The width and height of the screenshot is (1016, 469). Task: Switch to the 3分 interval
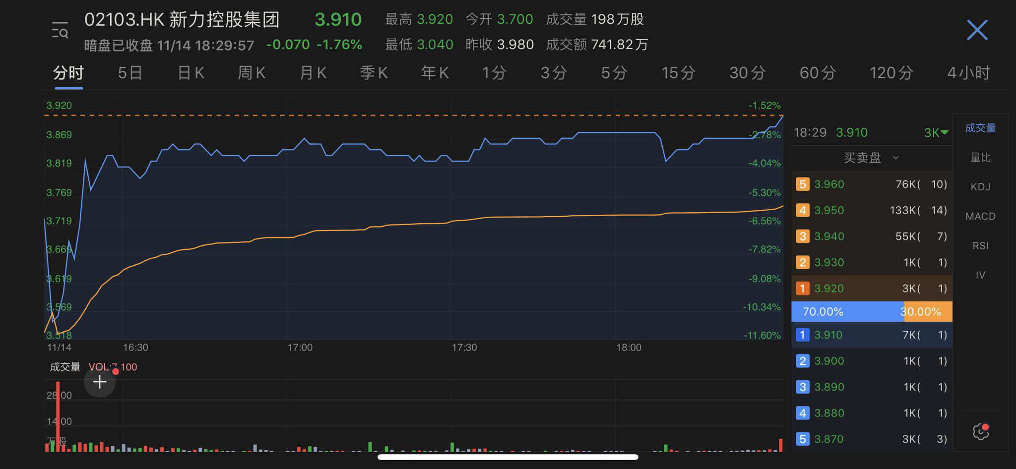[x=554, y=73]
